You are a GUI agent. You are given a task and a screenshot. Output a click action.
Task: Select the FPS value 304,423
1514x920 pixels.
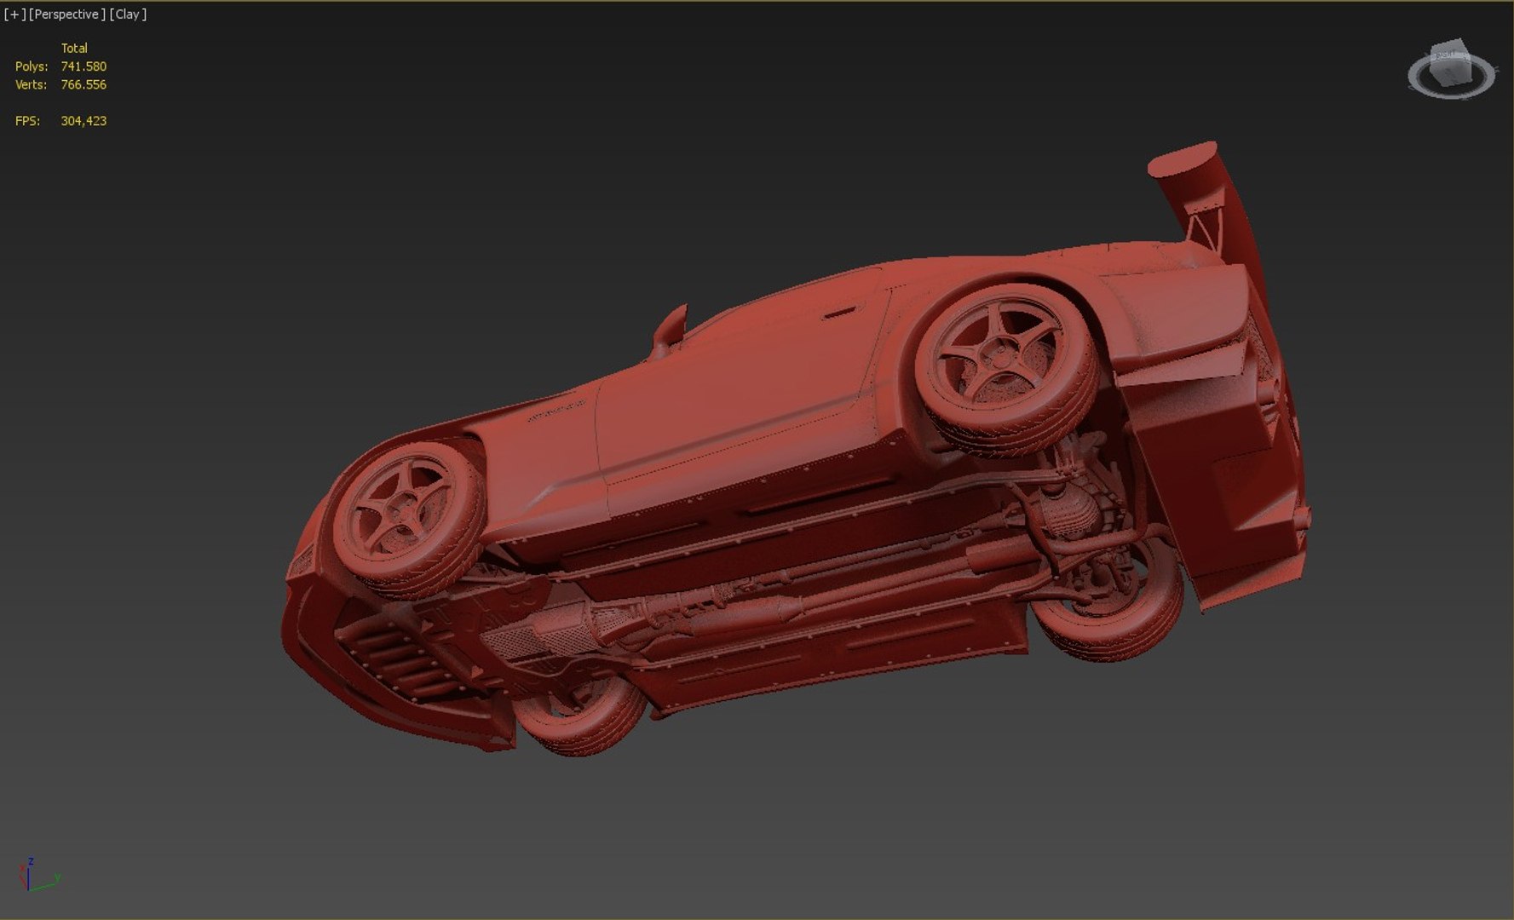point(83,121)
